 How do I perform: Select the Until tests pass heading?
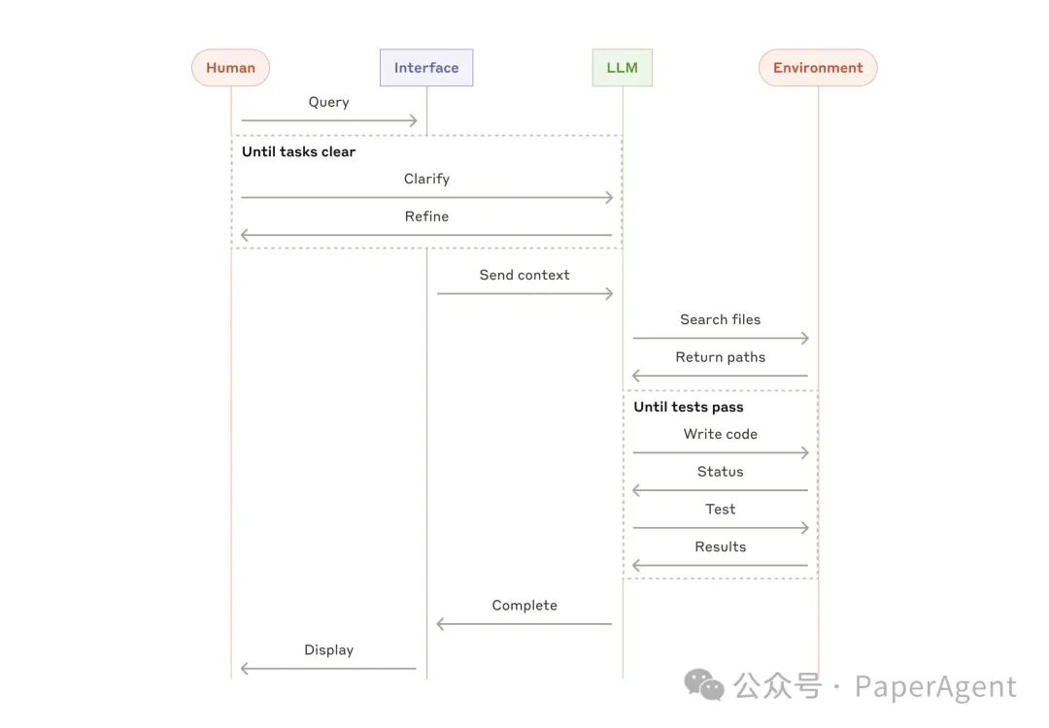point(689,407)
